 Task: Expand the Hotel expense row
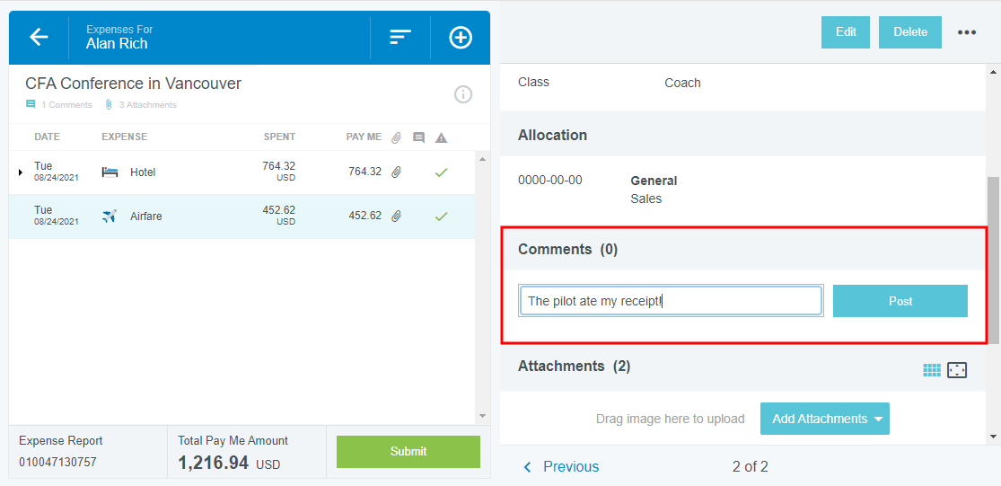pos(21,172)
